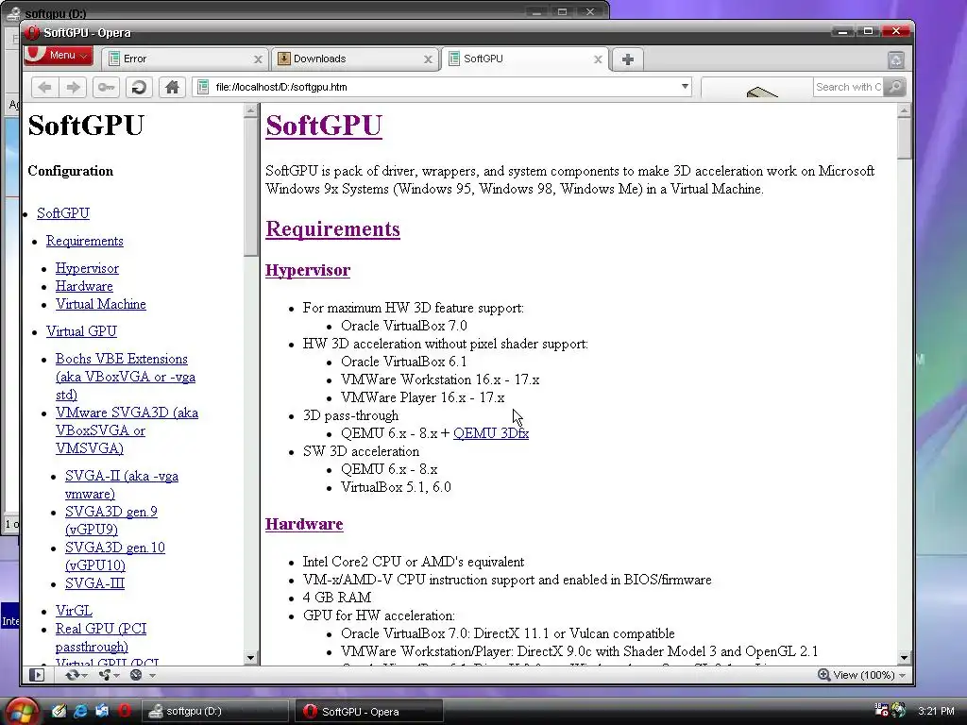Go forward with the Forward arrow

pos(73,88)
